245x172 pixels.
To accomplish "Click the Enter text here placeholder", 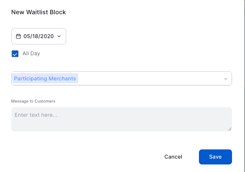I will click(36, 115).
